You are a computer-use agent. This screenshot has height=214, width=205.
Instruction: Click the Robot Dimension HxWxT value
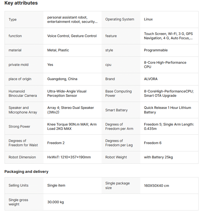tap(69, 157)
